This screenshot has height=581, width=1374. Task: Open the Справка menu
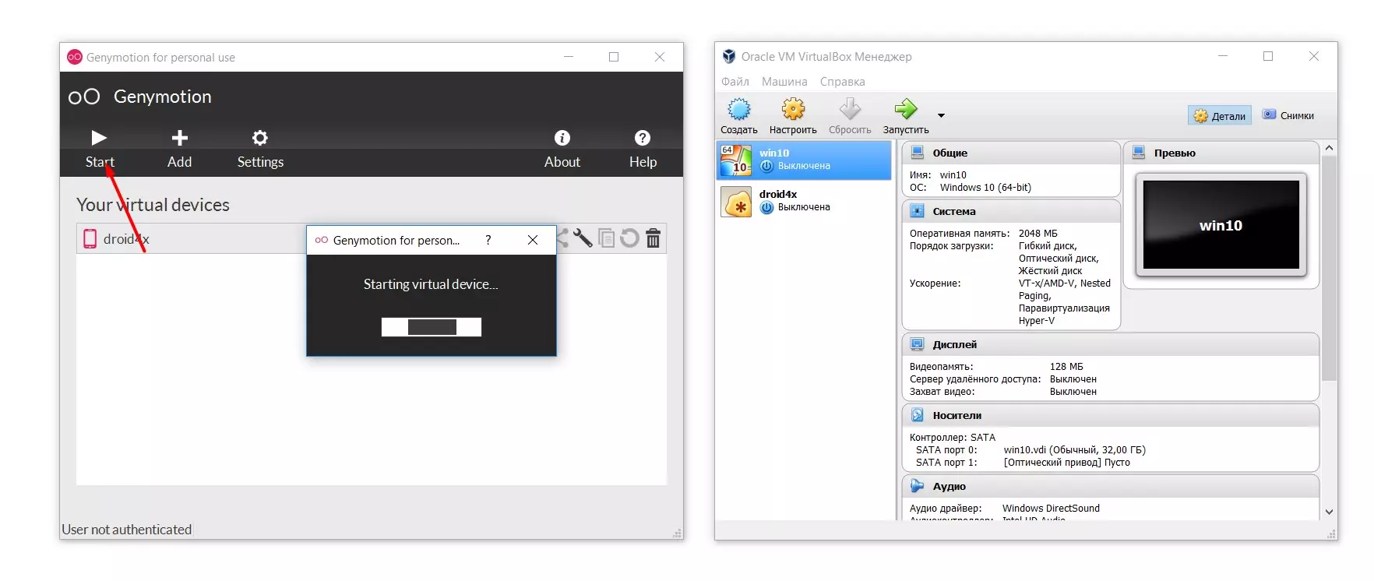coord(842,82)
